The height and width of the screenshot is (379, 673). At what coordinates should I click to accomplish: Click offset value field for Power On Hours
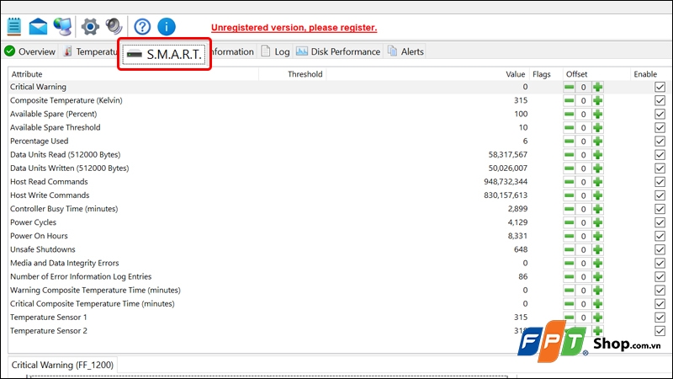click(583, 236)
